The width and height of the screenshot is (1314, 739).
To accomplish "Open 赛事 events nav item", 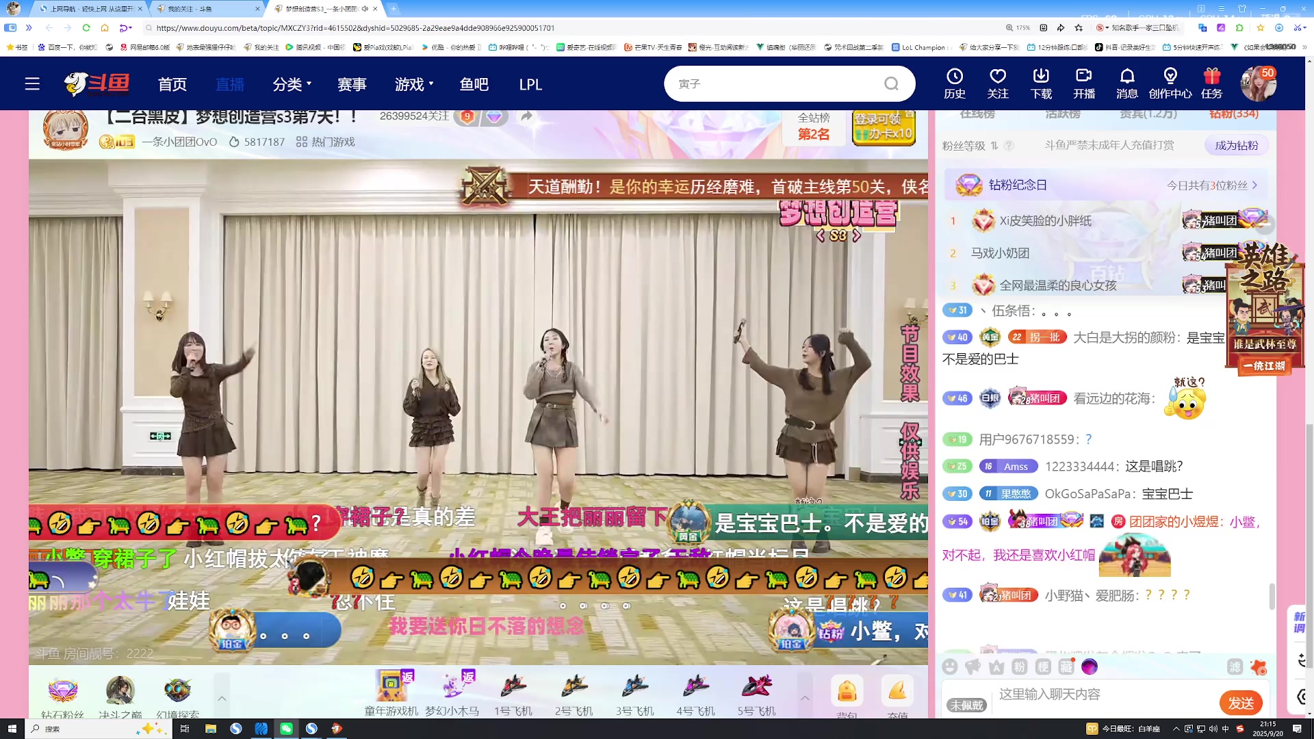I will (352, 84).
